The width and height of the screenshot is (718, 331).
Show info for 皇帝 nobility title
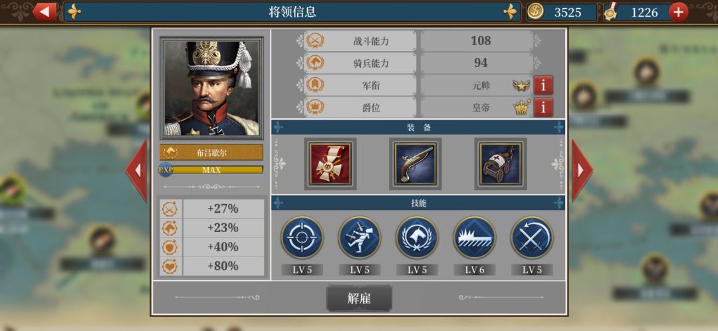point(543,108)
